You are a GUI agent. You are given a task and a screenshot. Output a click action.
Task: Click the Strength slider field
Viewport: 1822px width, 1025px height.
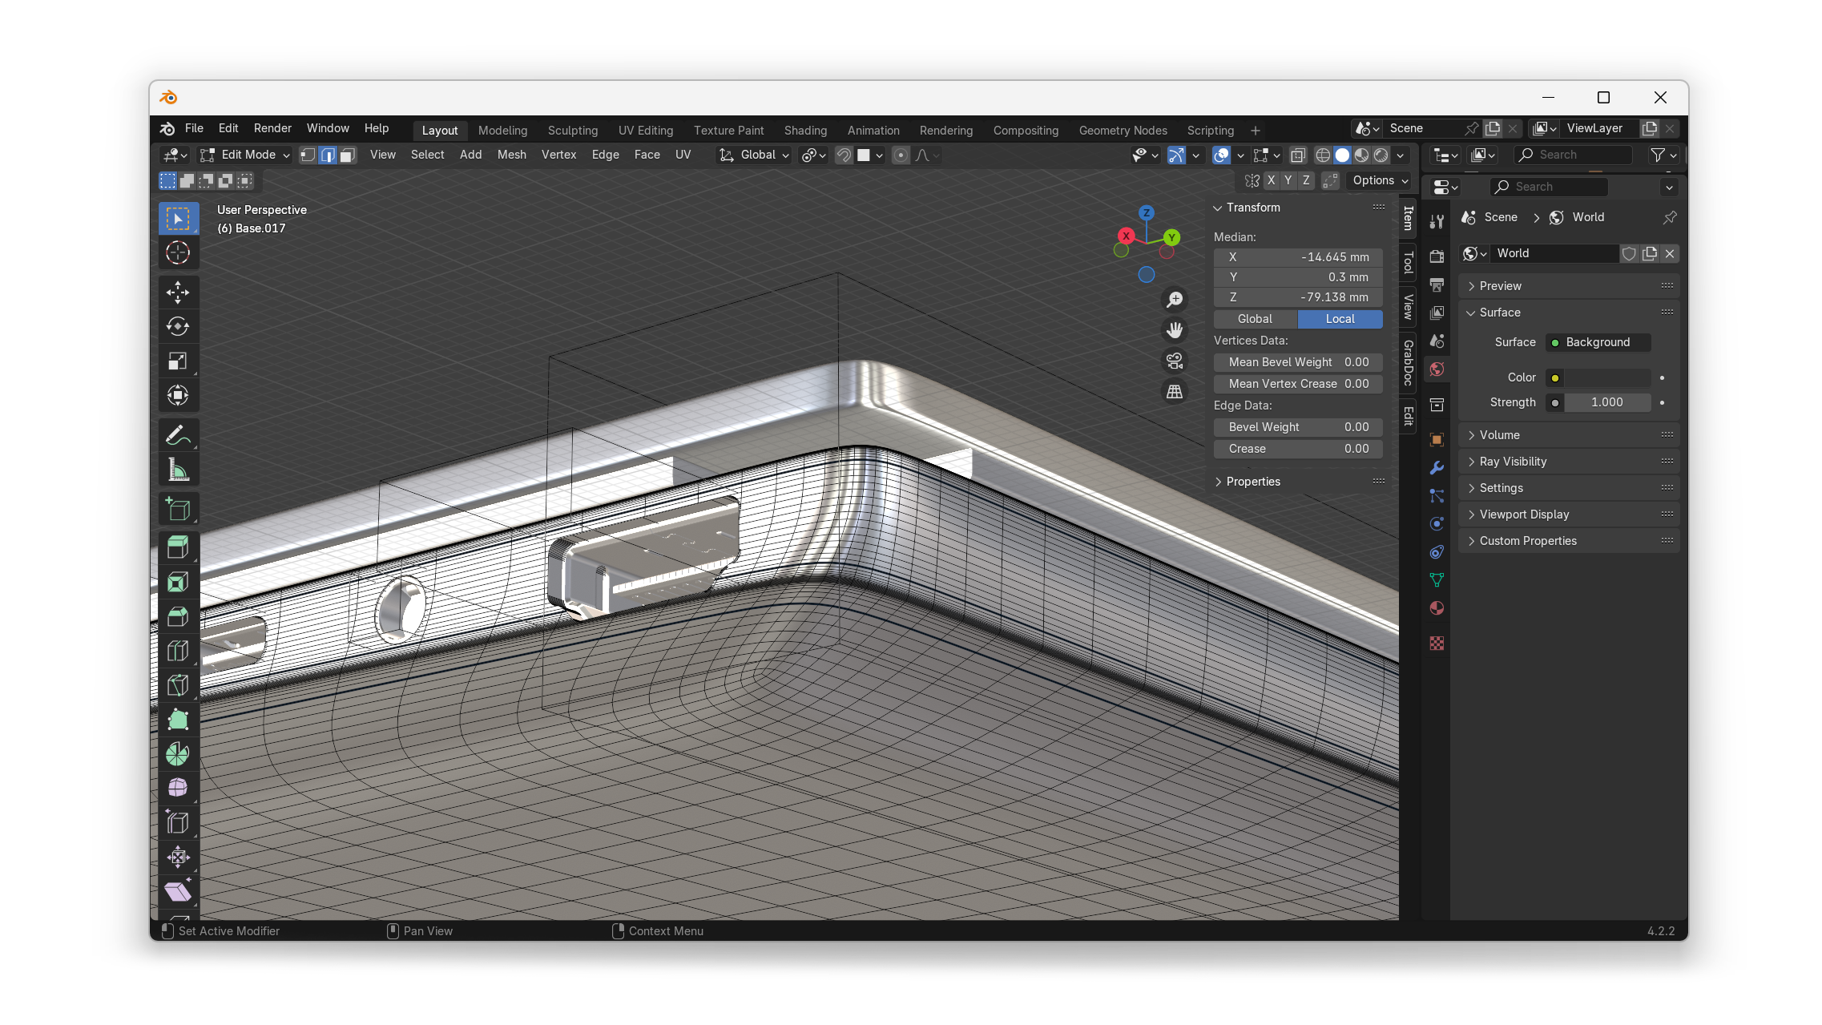[x=1608, y=402]
